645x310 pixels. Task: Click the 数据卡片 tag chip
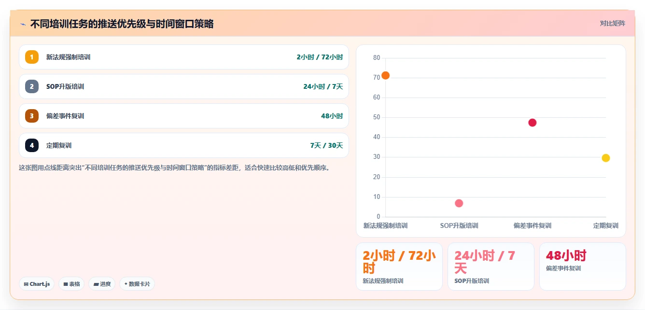point(137,284)
